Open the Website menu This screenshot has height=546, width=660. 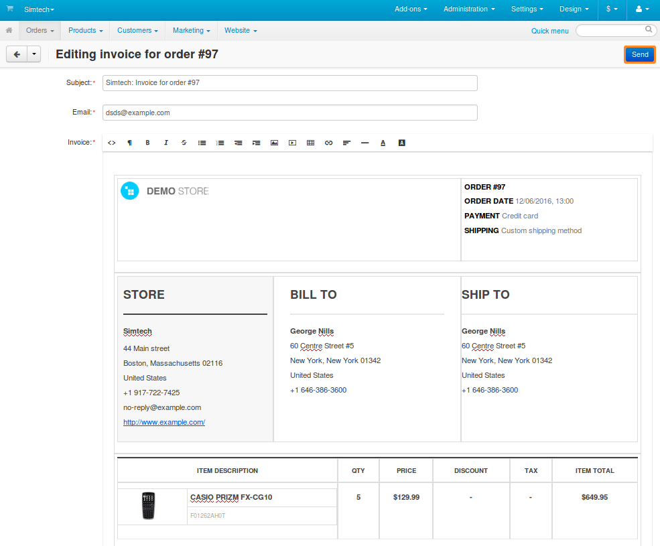click(241, 30)
